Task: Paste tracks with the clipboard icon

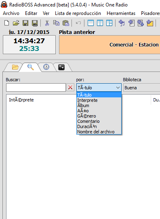Action: point(66,23)
